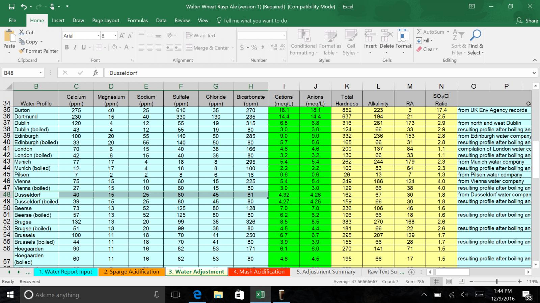
Task: Open Sort & Filter
Action: pos(458,42)
